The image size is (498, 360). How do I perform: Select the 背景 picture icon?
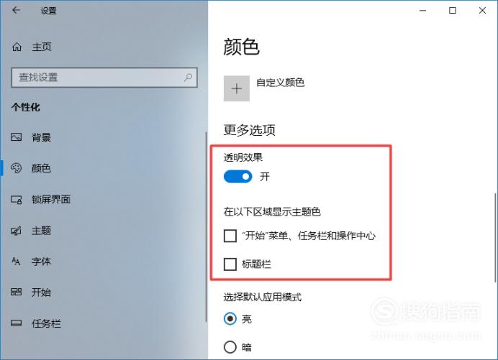[17, 137]
